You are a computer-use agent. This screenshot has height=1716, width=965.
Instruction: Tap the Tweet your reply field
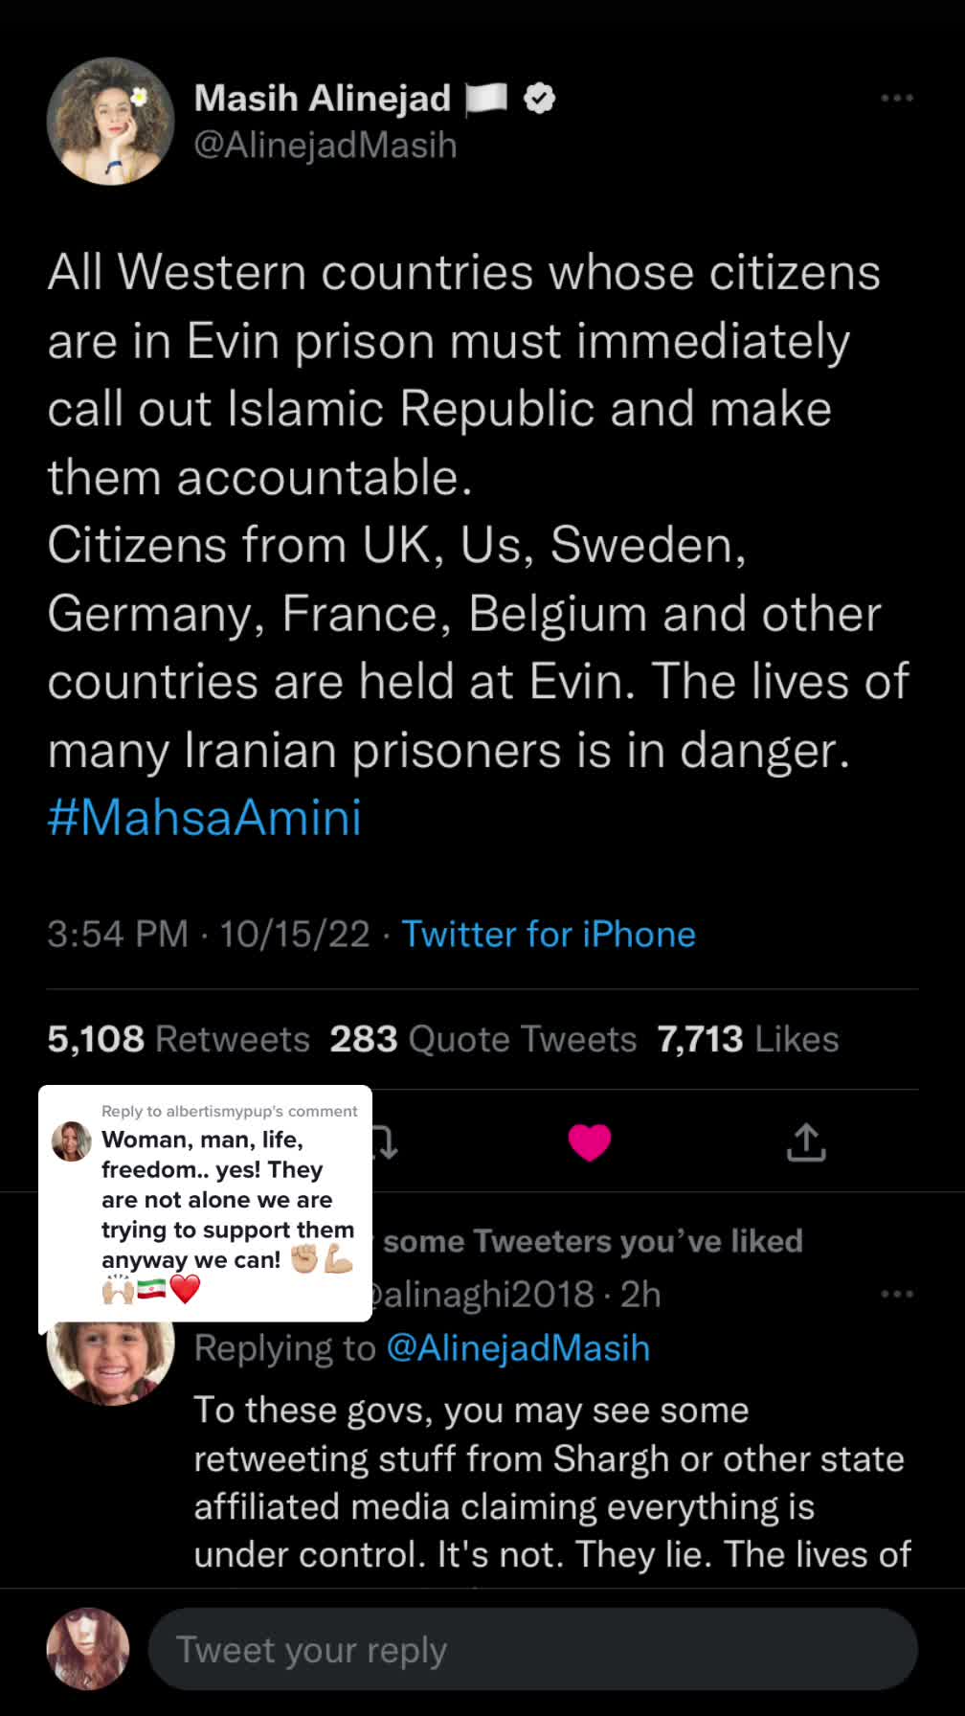(x=532, y=1649)
